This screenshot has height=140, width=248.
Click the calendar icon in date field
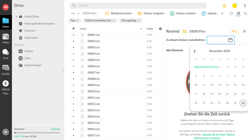(230, 40)
